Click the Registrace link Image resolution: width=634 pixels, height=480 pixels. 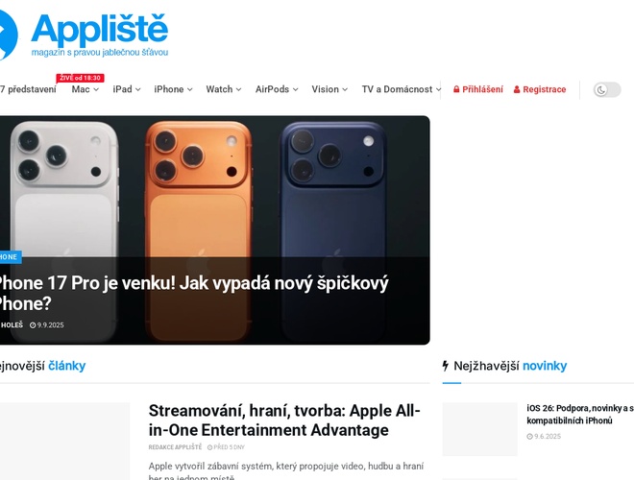pyautogui.click(x=540, y=89)
